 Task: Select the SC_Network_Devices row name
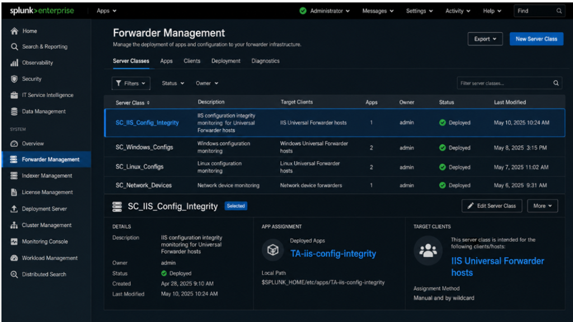click(x=144, y=186)
